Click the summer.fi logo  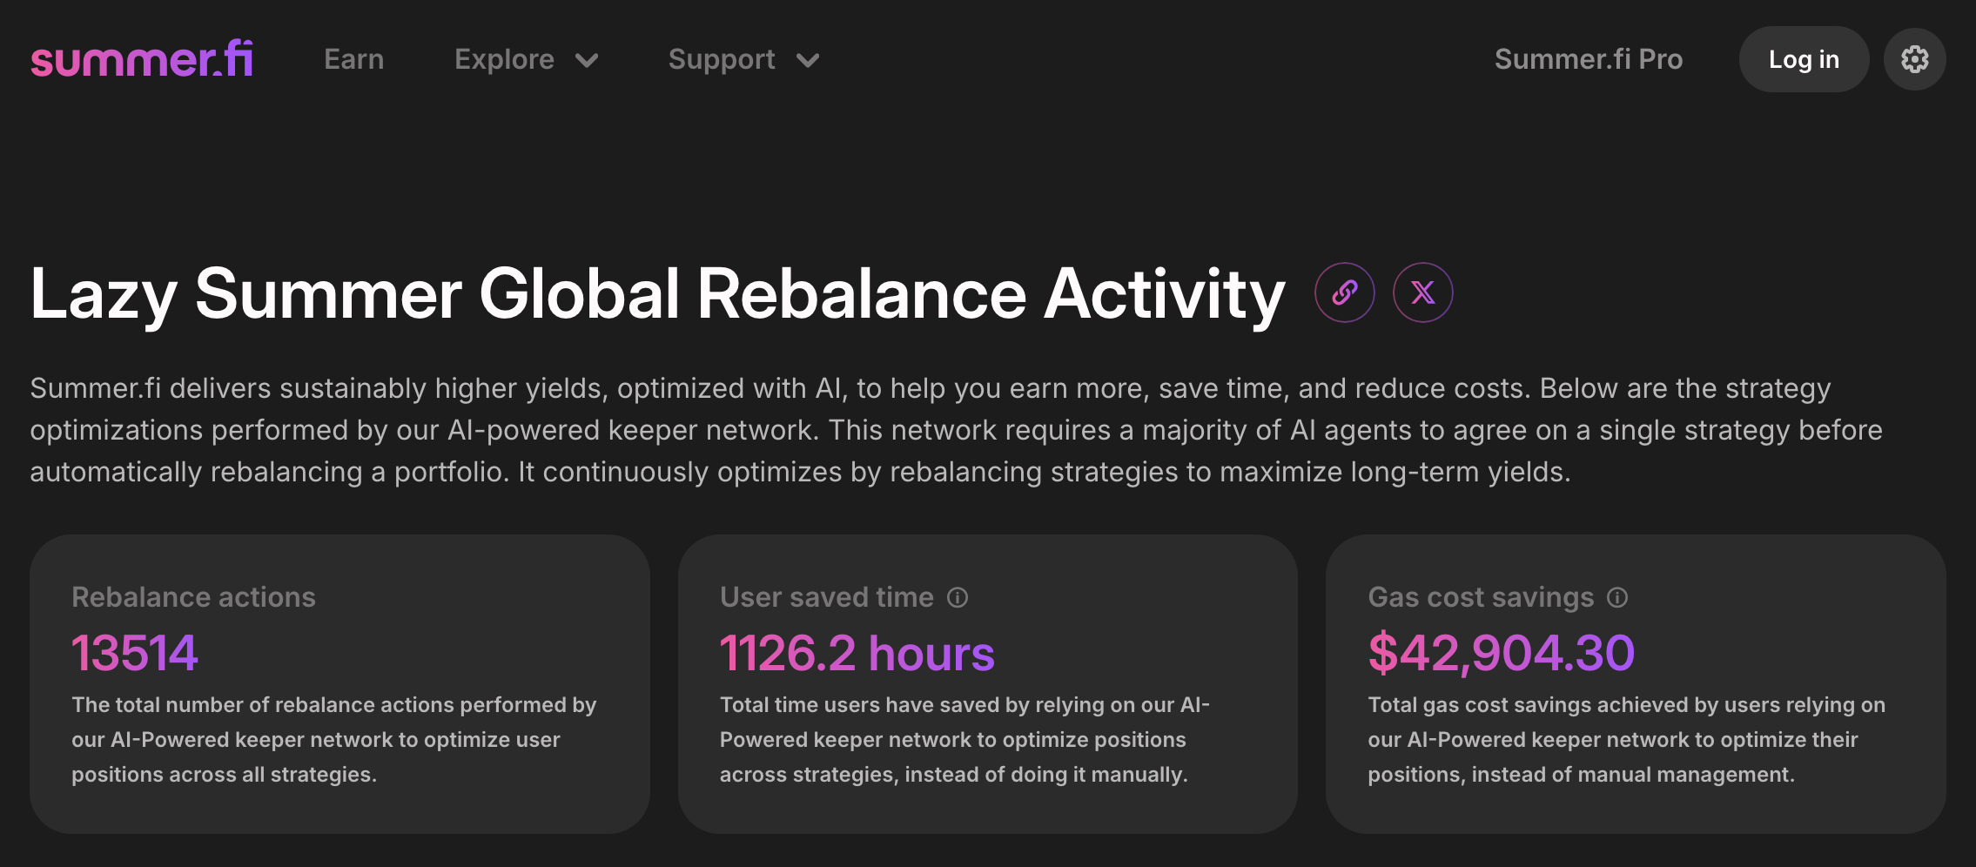coord(142,59)
